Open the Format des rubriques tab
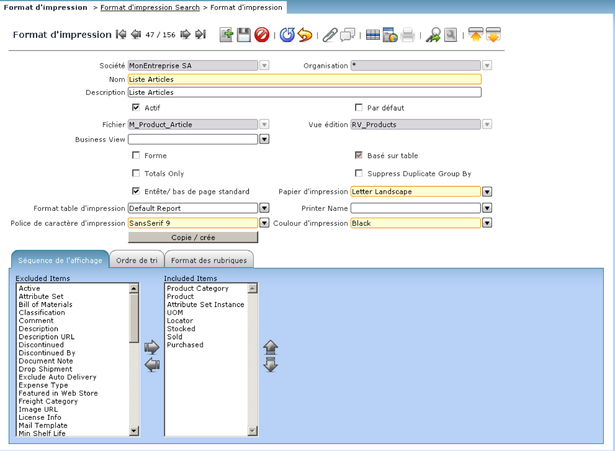This screenshot has width=615, height=451. [209, 260]
